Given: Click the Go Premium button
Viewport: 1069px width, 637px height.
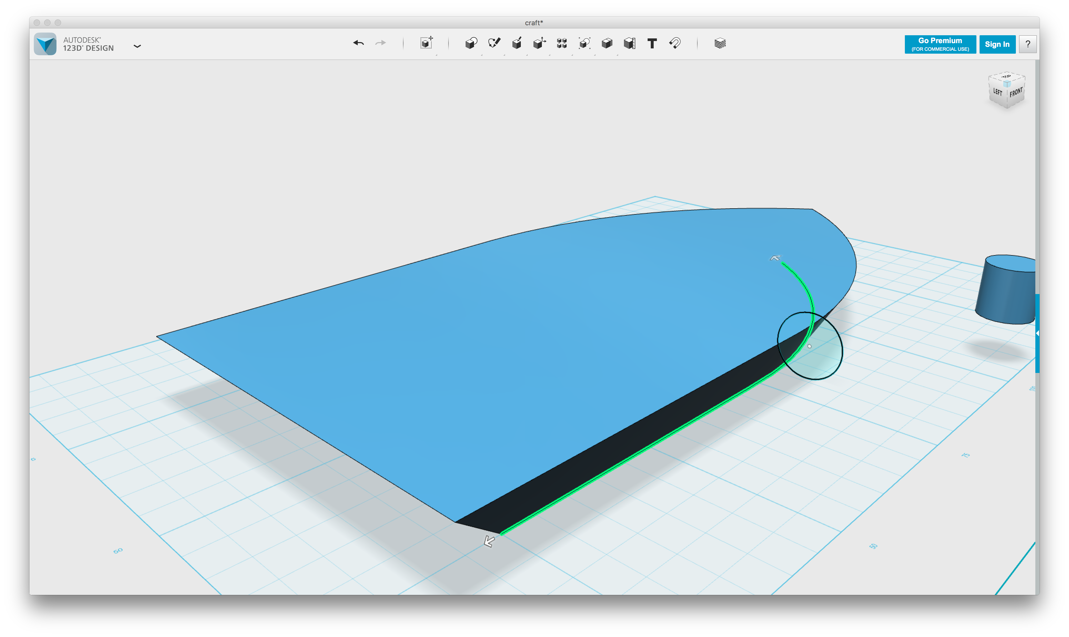Looking at the screenshot, I should click(940, 44).
